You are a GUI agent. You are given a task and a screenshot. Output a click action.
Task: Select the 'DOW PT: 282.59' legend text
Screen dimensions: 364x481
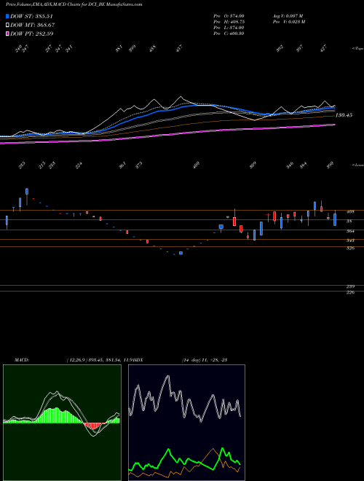click(x=31, y=34)
